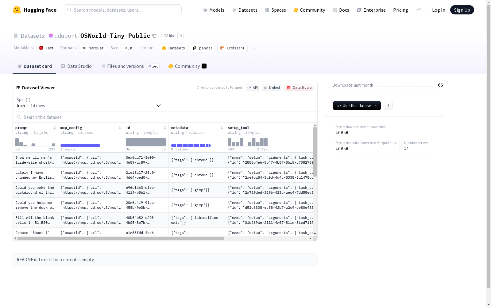
Task: Open the OSWorld-Tiny-Public dataset title link
Action: point(115,36)
